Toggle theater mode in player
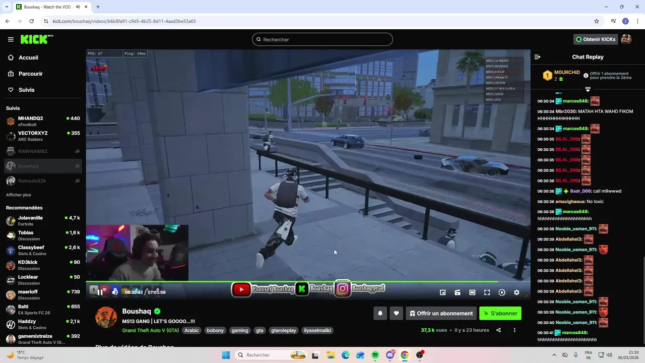 (x=472, y=292)
